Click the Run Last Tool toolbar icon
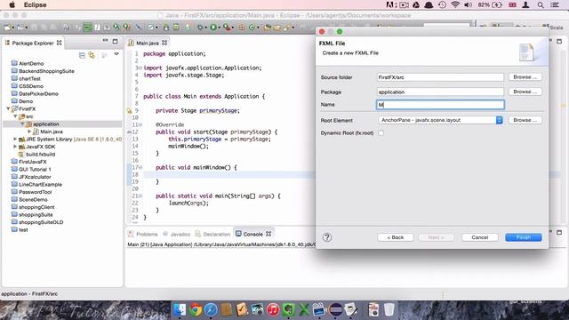 click(x=228, y=28)
